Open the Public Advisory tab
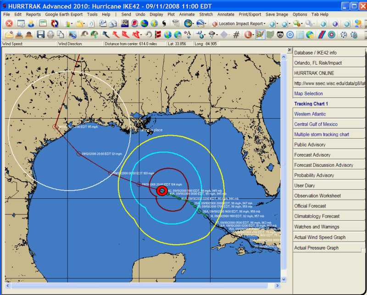This screenshot has width=367, height=295. click(310, 145)
